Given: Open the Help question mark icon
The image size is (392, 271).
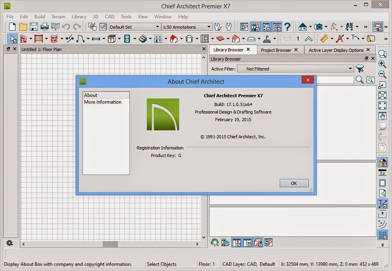Looking at the screenshot, I should pos(288,27).
